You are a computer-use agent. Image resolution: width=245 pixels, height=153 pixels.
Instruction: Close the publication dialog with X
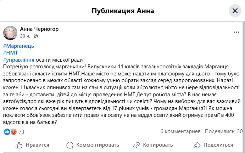[235, 11]
